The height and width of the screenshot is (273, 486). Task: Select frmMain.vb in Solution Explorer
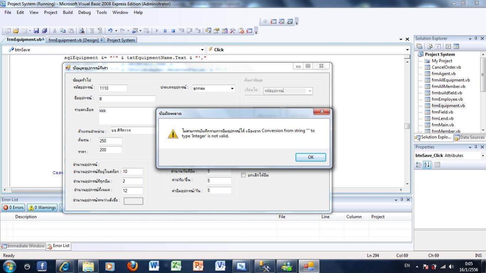pyautogui.click(x=443, y=125)
